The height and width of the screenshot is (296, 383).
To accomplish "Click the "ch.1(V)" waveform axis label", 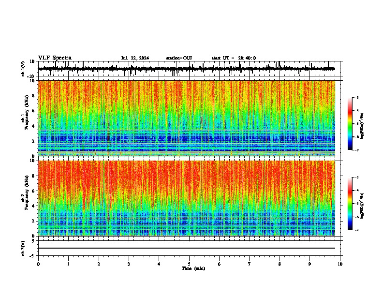I will click(23, 69).
